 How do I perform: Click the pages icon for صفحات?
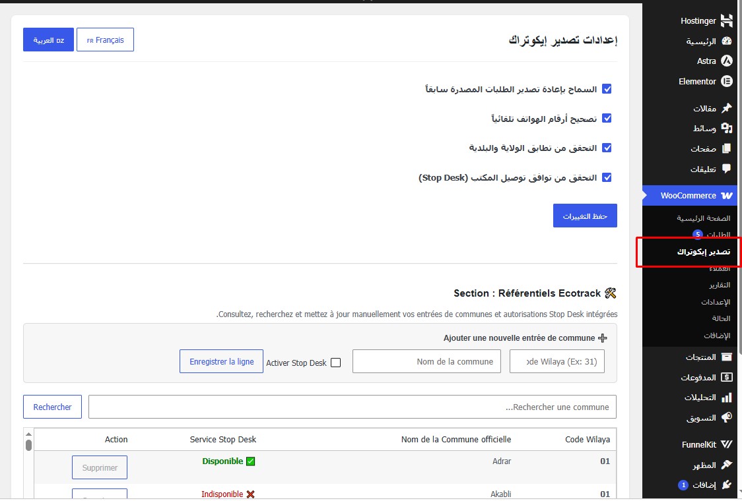(726, 148)
